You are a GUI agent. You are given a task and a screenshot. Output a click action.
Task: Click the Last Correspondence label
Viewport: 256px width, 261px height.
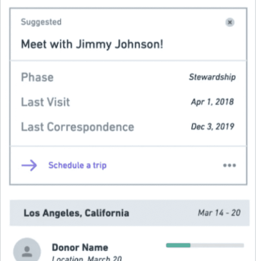pos(77,127)
